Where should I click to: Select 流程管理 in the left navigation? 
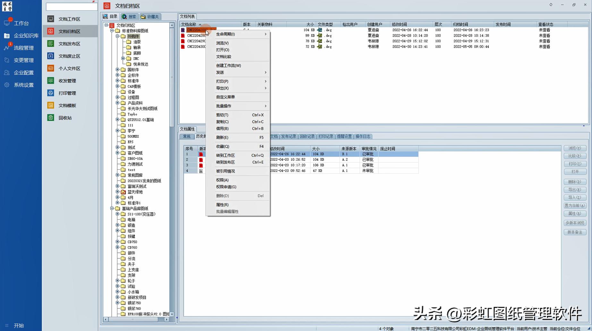point(21,48)
